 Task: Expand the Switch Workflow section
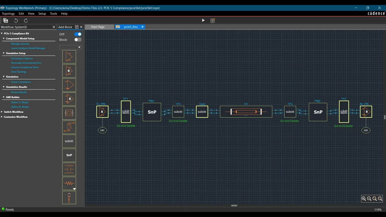pos(2,112)
